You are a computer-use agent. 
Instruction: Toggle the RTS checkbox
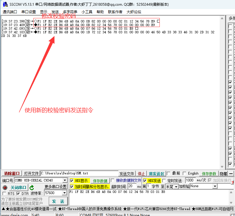[x=4, y=193]
